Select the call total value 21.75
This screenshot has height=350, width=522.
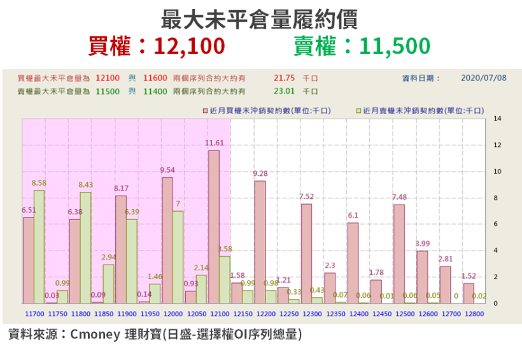click(x=285, y=78)
